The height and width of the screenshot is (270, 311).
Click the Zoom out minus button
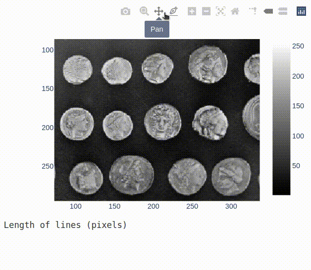coord(206,11)
